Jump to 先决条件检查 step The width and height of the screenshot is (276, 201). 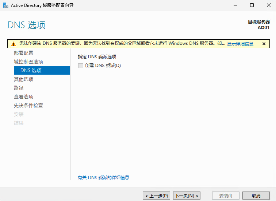[x=28, y=106]
